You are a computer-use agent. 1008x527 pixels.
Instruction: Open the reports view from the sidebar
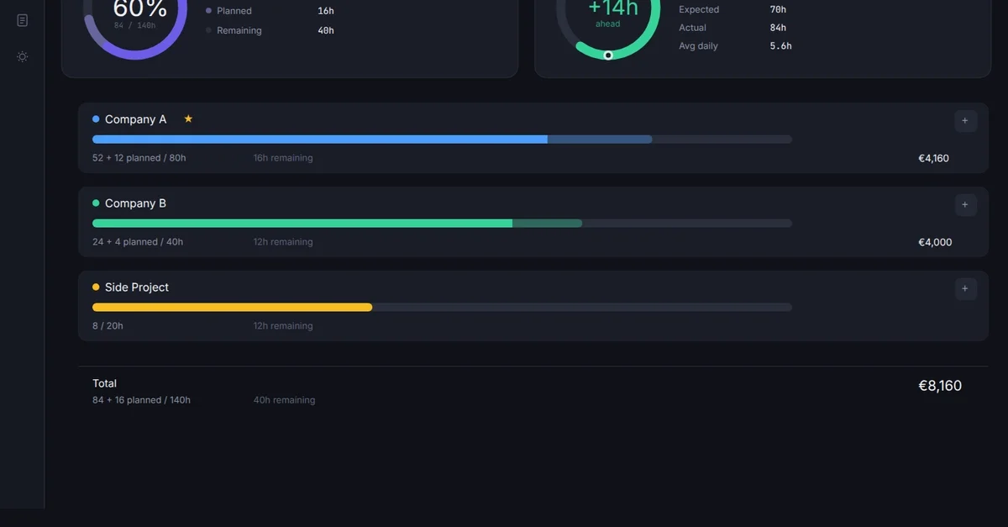(22, 19)
